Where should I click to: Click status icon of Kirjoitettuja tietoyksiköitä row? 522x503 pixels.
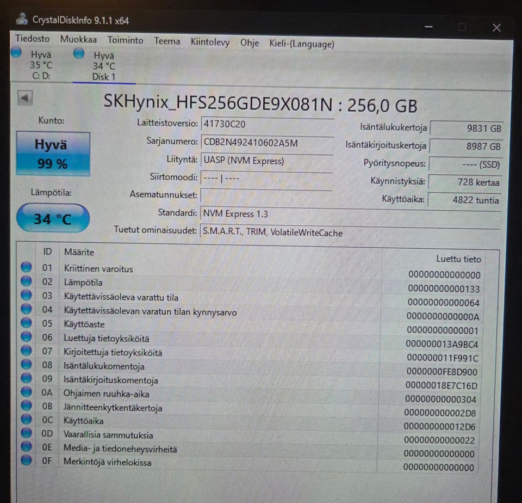[26, 350]
